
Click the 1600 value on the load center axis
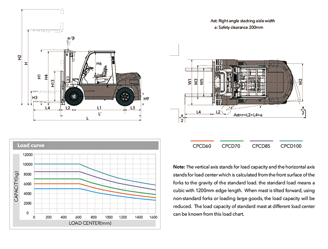[153, 217]
